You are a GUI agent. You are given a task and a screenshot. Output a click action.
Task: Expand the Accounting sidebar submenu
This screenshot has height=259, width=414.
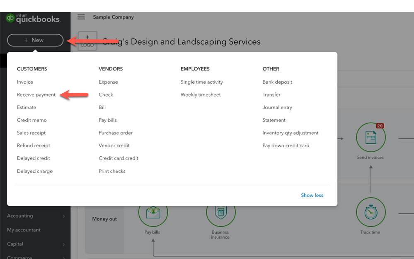tap(63, 216)
